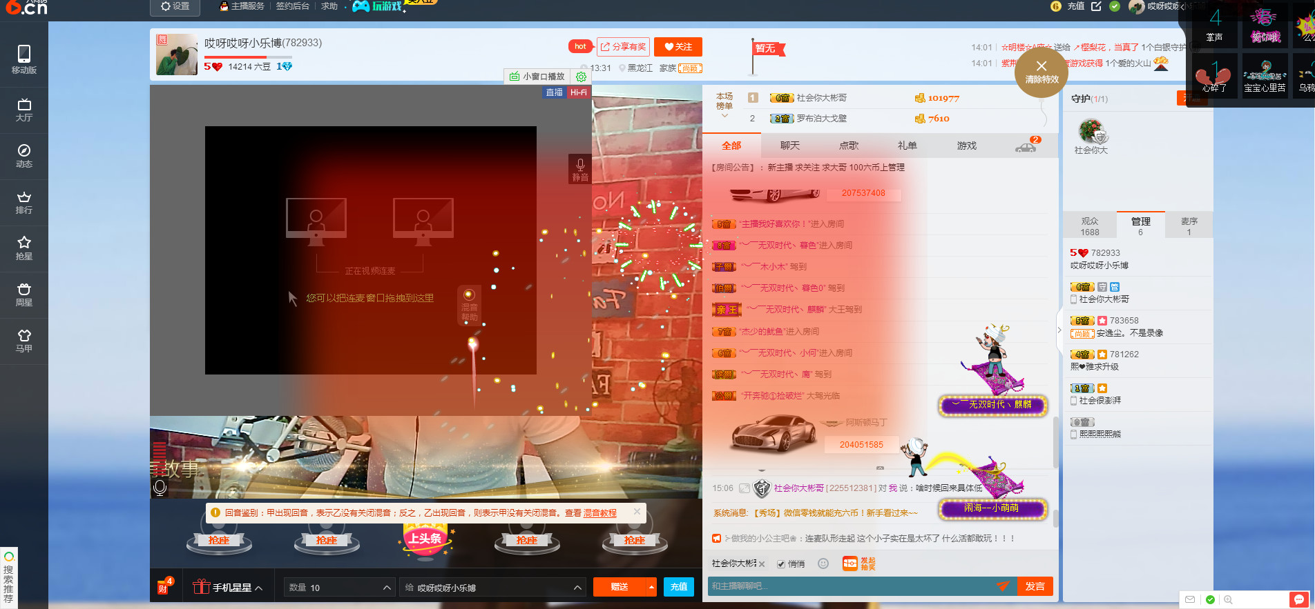Open the 移动版 mobile version sidebar icon
1315x609 pixels.
pyautogui.click(x=24, y=59)
